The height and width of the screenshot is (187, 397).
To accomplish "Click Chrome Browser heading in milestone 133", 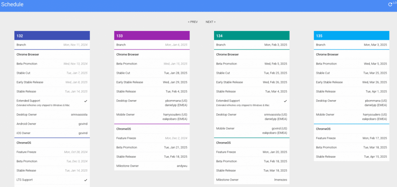I will 128,54.
